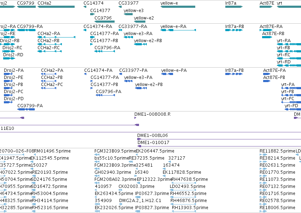The height and width of the screenshot is (213, 301).
Task: Click transcript CG33977-RA
Action: 133,26
